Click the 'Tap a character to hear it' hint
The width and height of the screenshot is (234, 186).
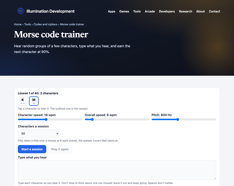click(x=53, y=109)
